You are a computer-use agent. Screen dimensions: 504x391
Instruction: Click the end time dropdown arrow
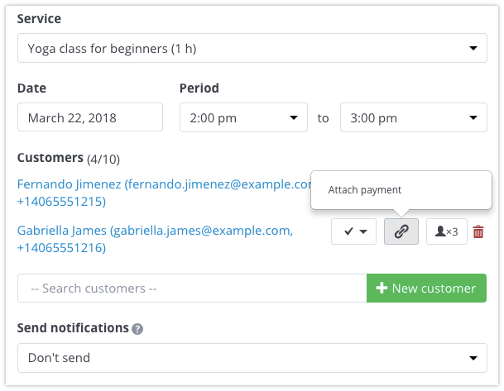[473, 118]
